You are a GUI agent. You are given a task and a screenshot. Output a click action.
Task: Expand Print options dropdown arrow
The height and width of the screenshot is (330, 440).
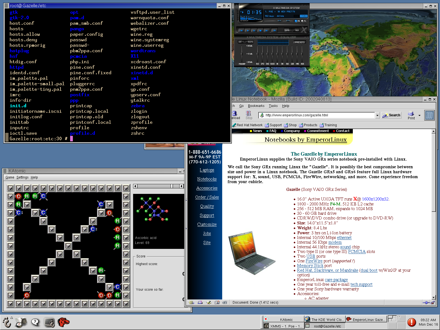point(419,116)
